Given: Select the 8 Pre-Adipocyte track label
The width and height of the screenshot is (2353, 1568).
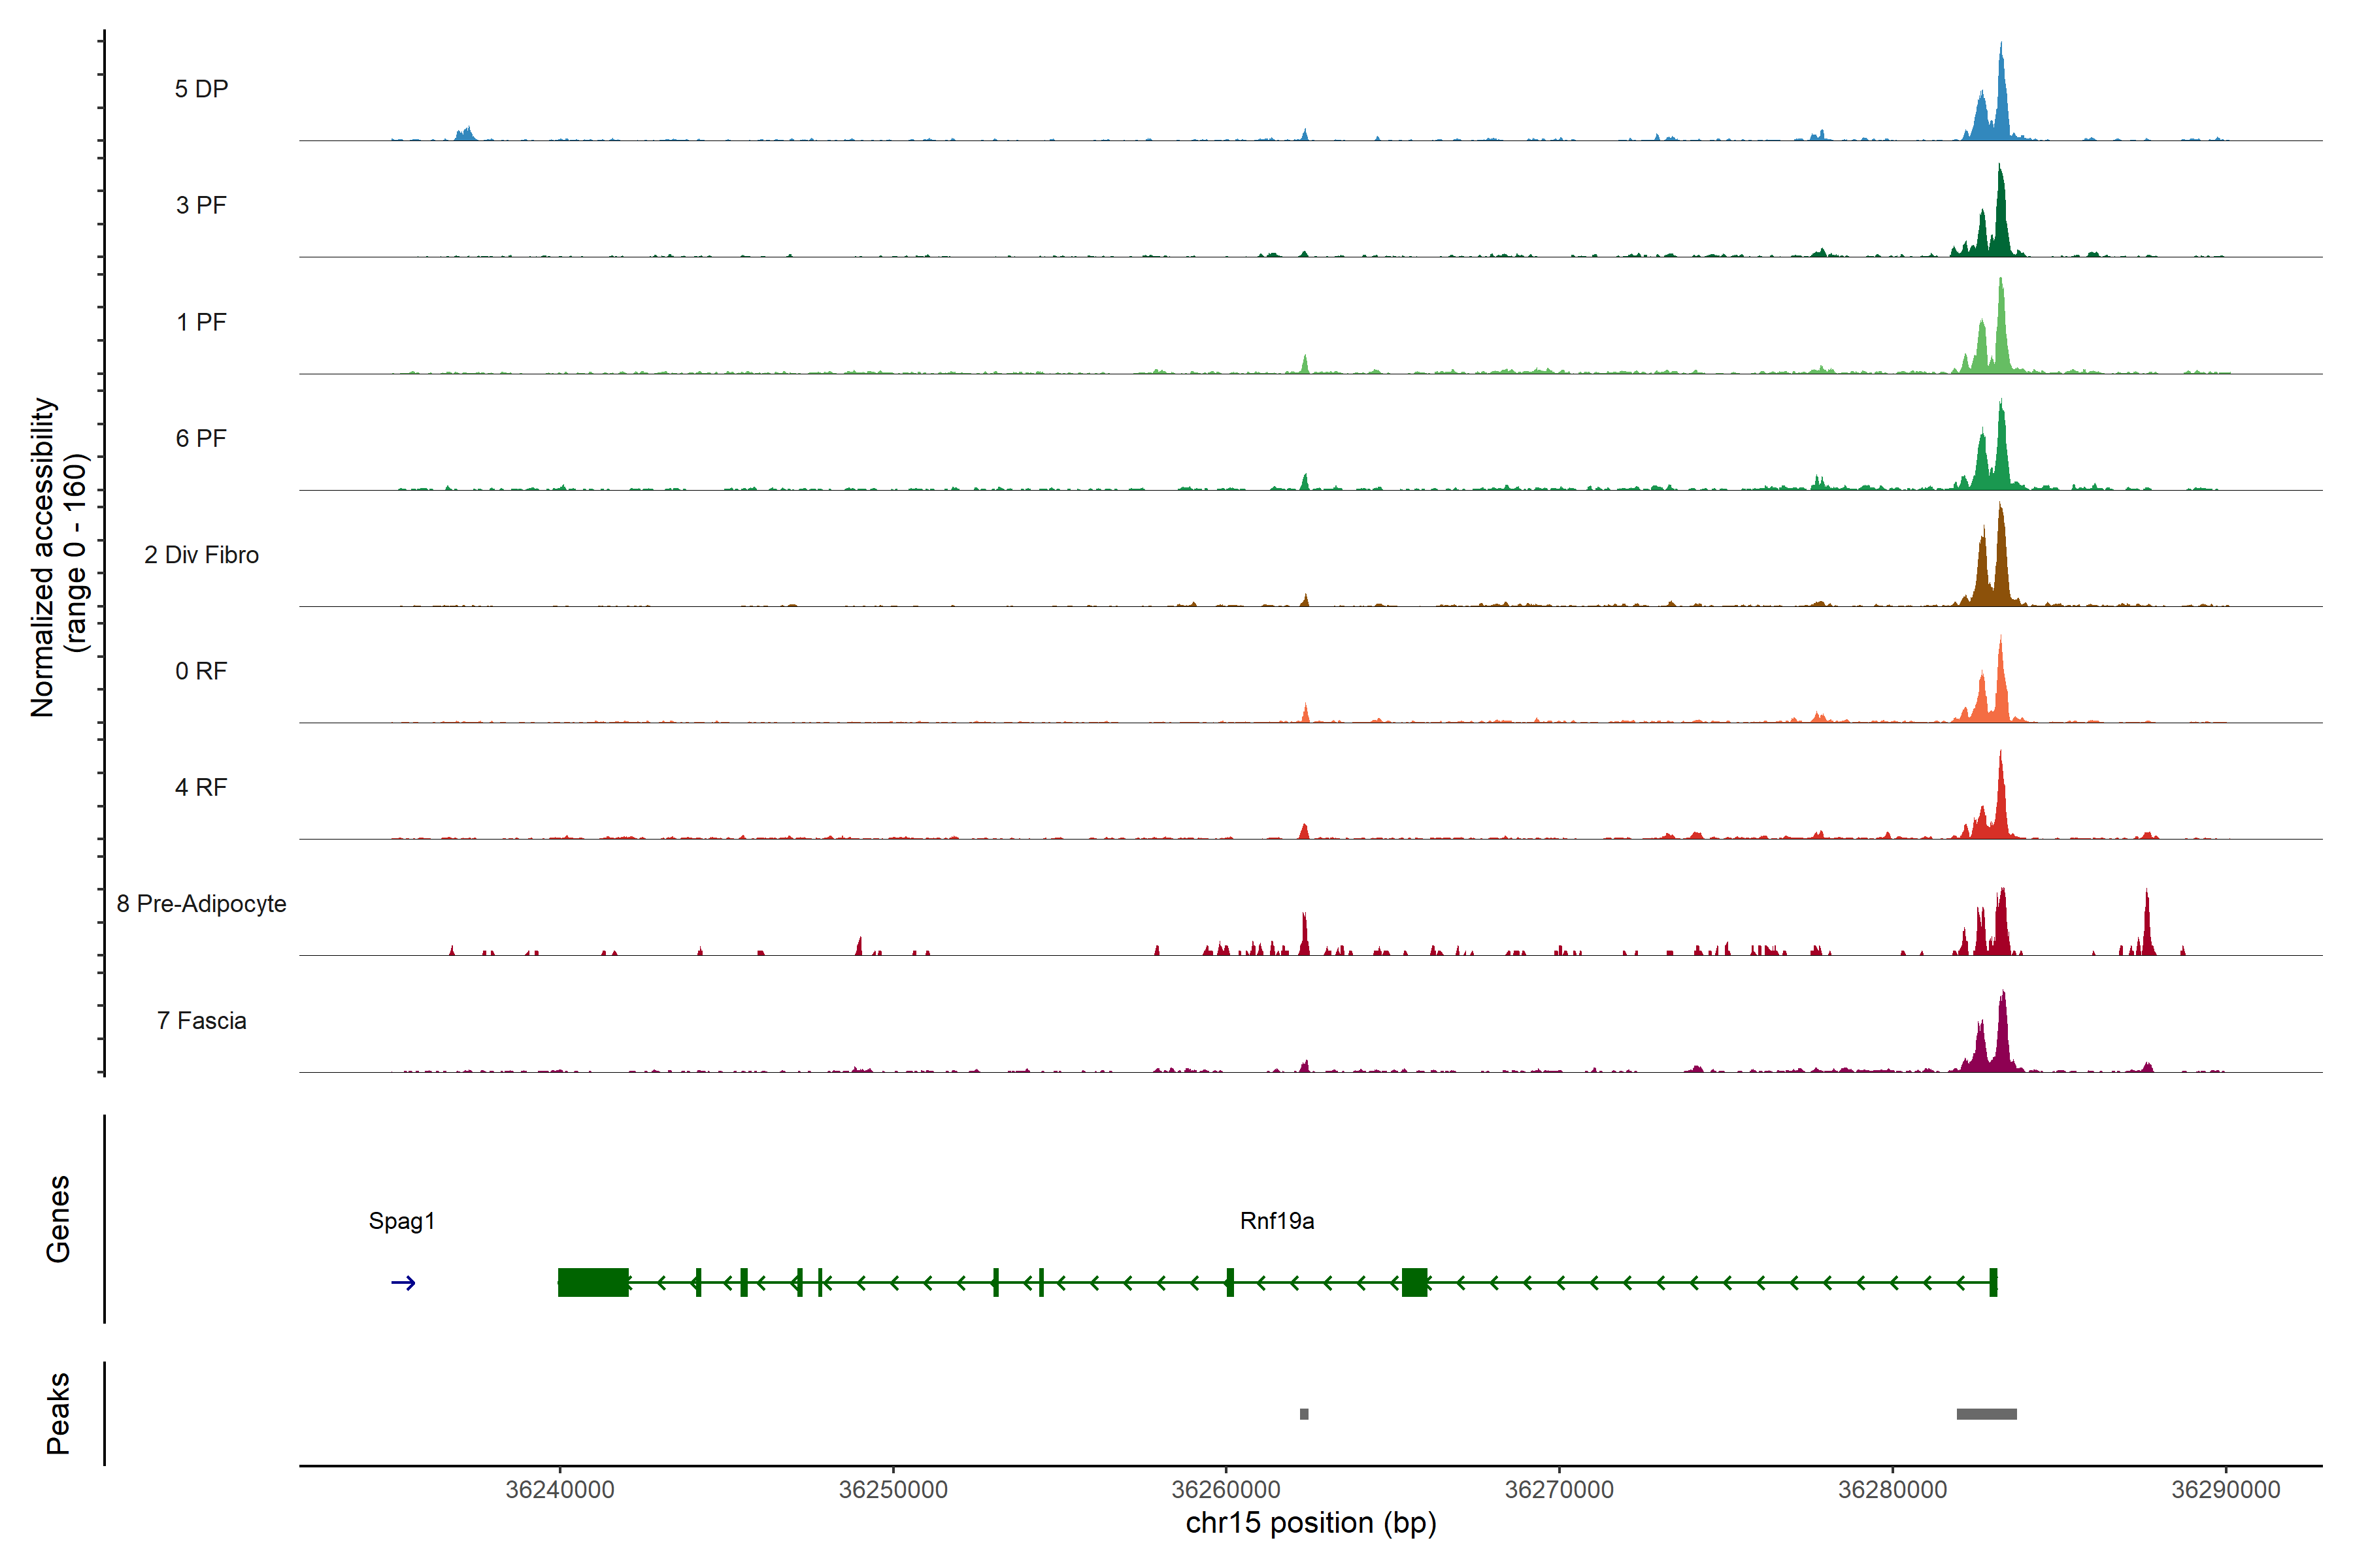Looking at the screenshot, I should [201, 904].
